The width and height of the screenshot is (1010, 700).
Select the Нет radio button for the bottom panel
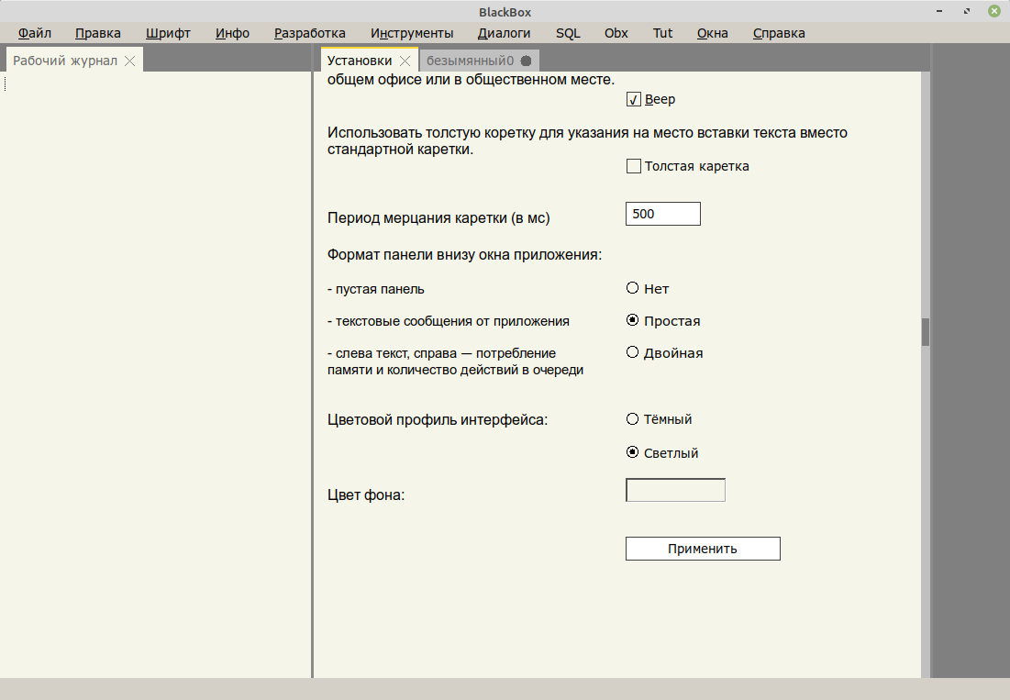(632, 288)
